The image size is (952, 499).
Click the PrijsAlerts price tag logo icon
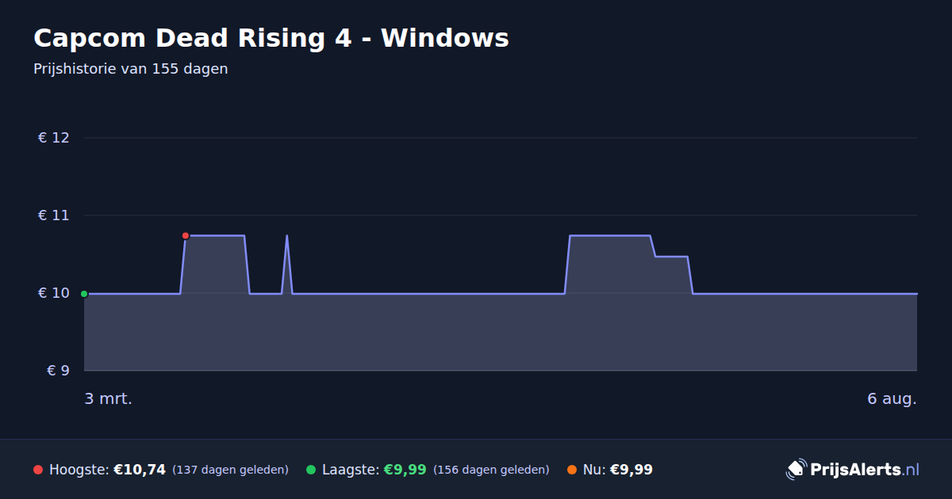796,469
